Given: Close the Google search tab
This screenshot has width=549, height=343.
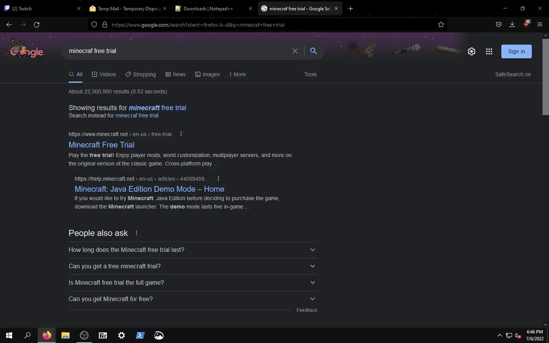Looking at the screenshot, I should pyautogui.click(x=336, y=8).
